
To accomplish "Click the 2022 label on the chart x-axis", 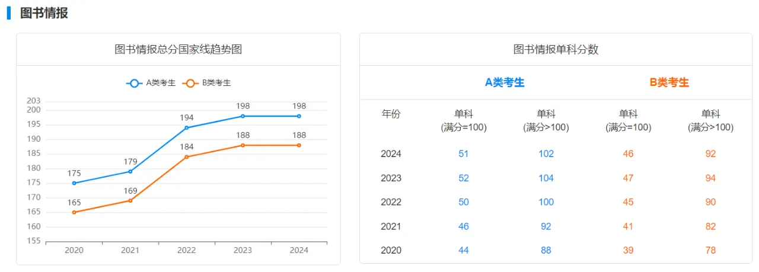I will (186, 250).
